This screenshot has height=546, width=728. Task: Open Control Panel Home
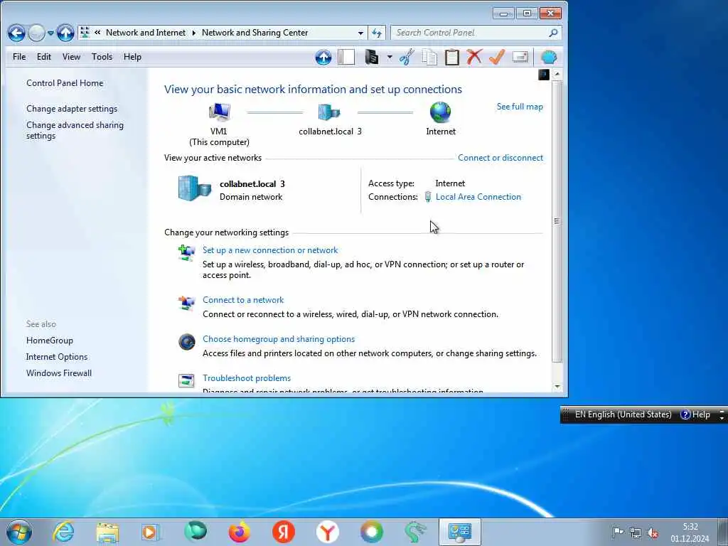click(65, 83)
